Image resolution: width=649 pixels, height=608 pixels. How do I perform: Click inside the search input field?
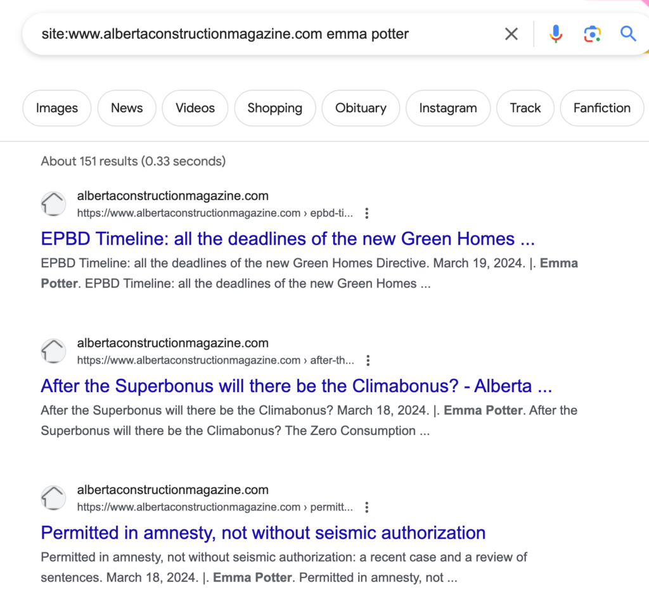(x=254, y=34)
